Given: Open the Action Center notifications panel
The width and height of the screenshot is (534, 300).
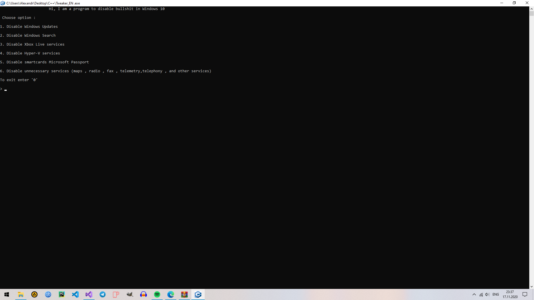Looking at the screenshot, I should click(x=525, y=294).
